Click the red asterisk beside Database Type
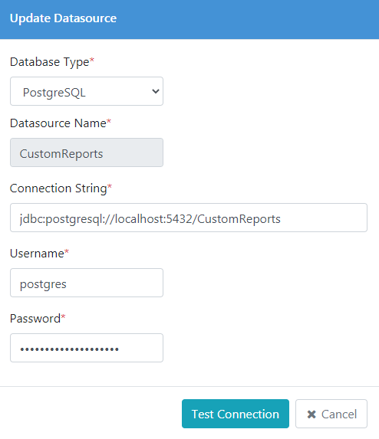 91,59
